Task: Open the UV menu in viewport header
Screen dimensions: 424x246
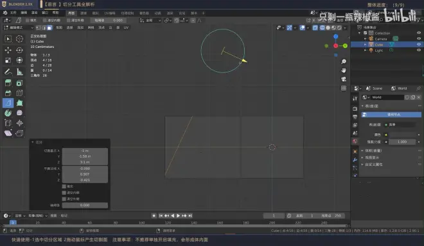Action: [x=126, y=28]
